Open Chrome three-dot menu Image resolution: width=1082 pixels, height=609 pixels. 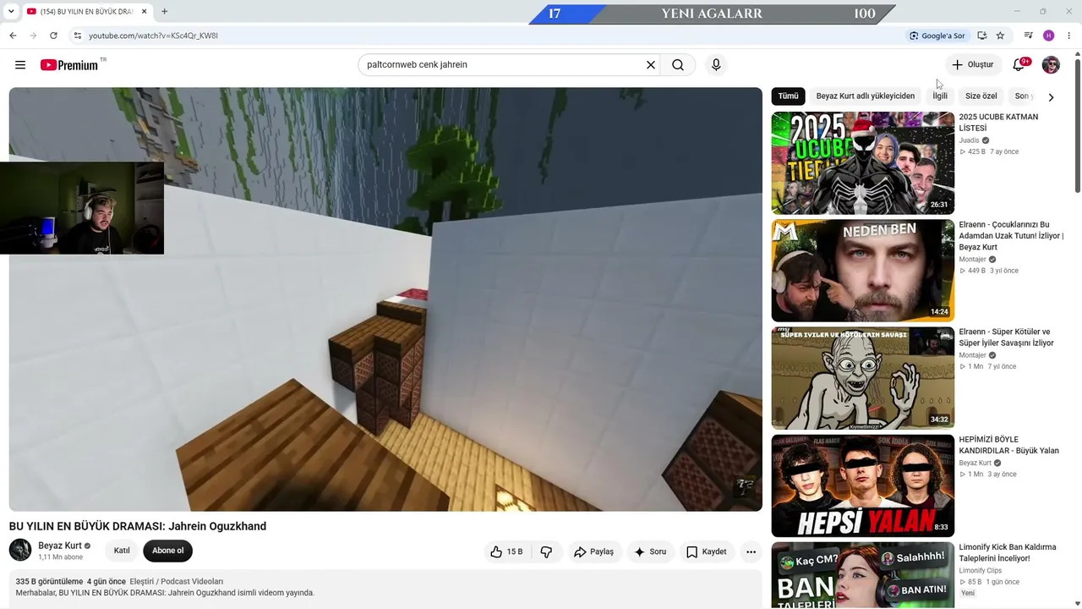(x=1068, y=36)
